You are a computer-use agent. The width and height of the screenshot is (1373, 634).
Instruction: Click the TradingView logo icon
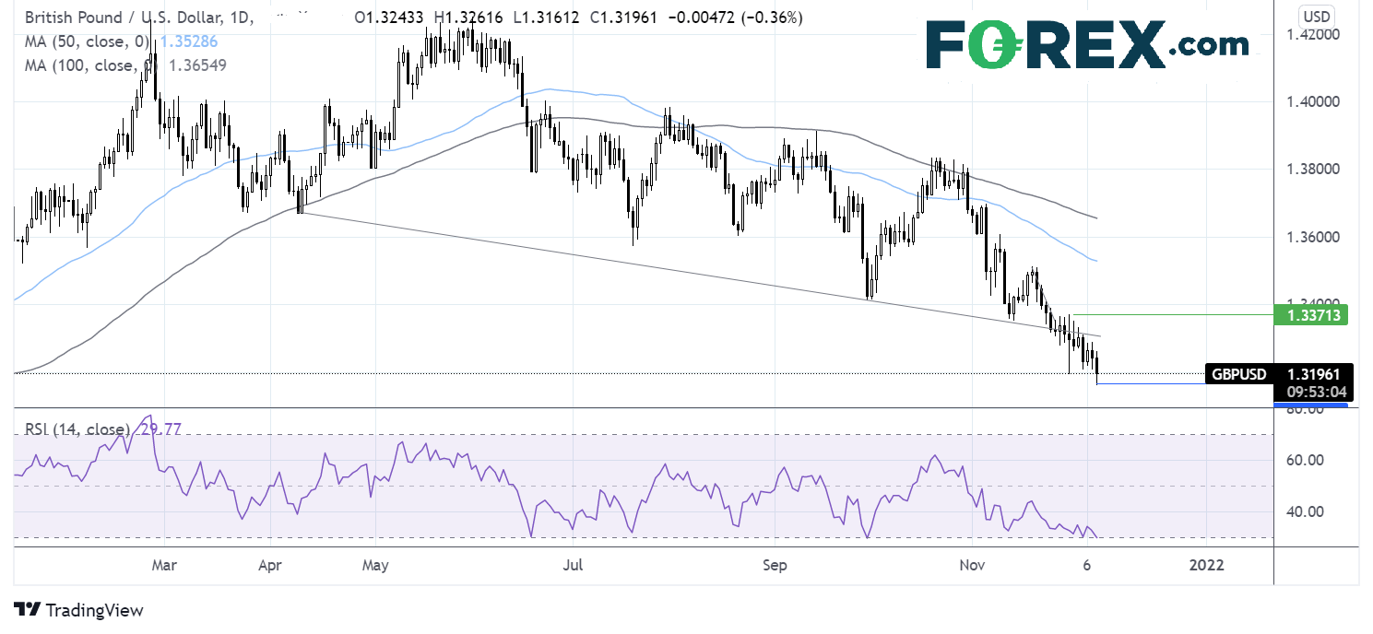pos(28,610)
